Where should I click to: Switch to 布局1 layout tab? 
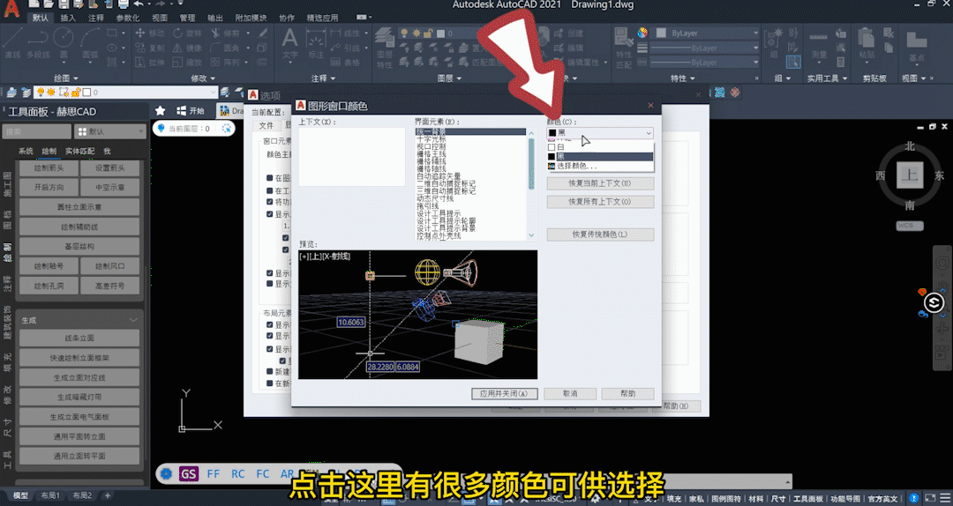click(50, 495)
